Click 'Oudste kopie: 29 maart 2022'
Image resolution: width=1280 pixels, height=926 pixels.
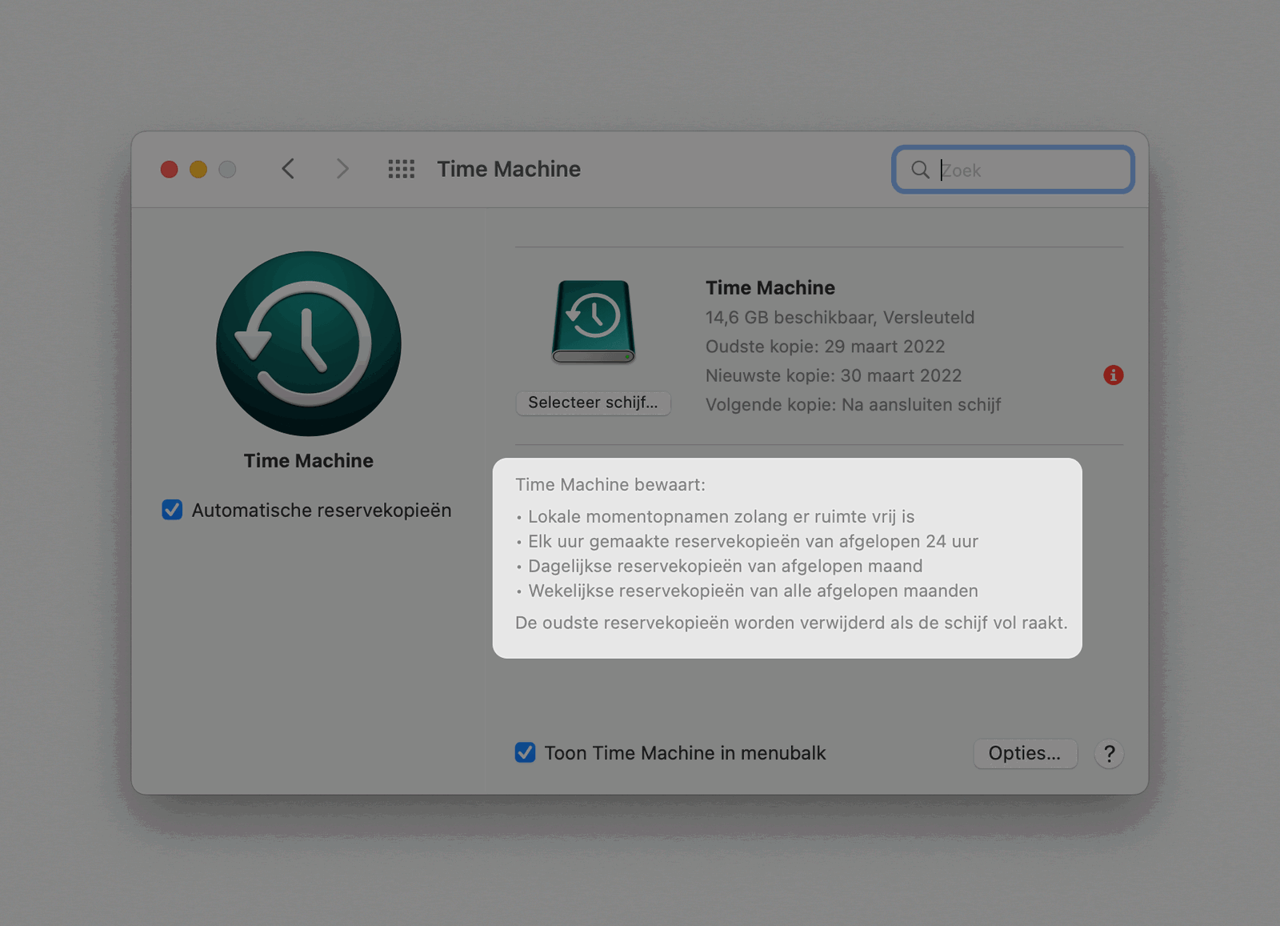[825, 347]
